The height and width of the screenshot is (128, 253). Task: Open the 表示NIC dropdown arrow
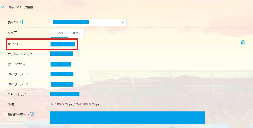tap(123, 22)
